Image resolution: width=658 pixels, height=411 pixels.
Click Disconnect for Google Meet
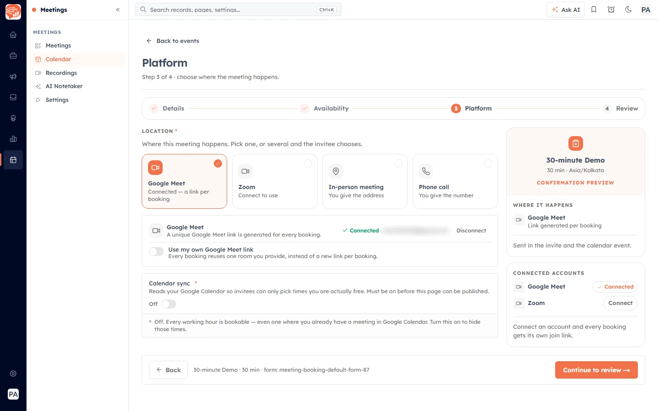coord(471,231)
